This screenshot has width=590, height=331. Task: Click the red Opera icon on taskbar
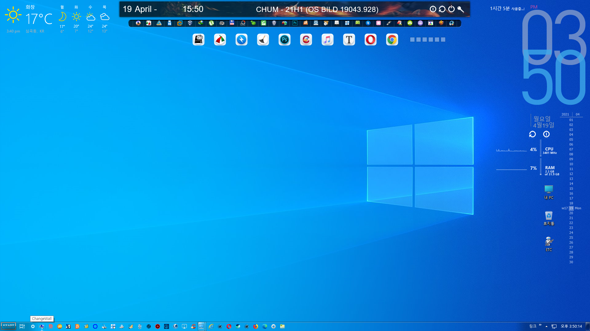coord(229,326)
